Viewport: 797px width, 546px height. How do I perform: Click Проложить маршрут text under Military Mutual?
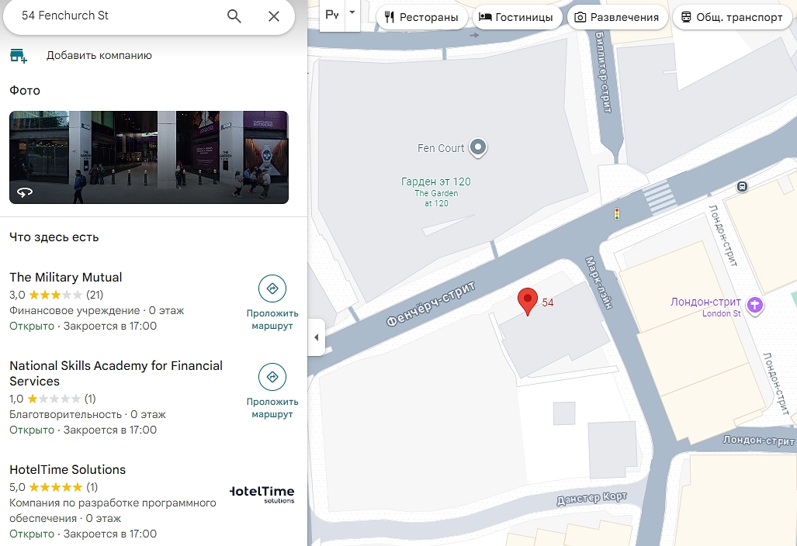[272, 320]
